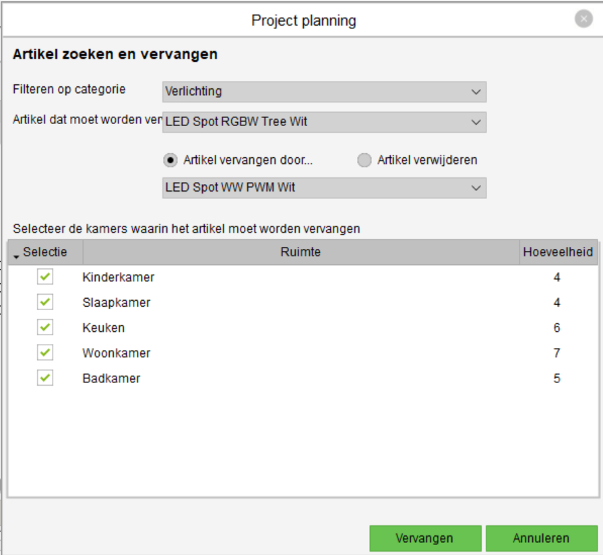Open the 'Filteren op categorie' dropdown

[324, 92]
